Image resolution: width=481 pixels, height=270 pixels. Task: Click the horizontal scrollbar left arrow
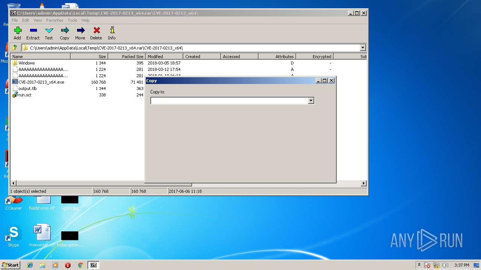coord(14,183)
